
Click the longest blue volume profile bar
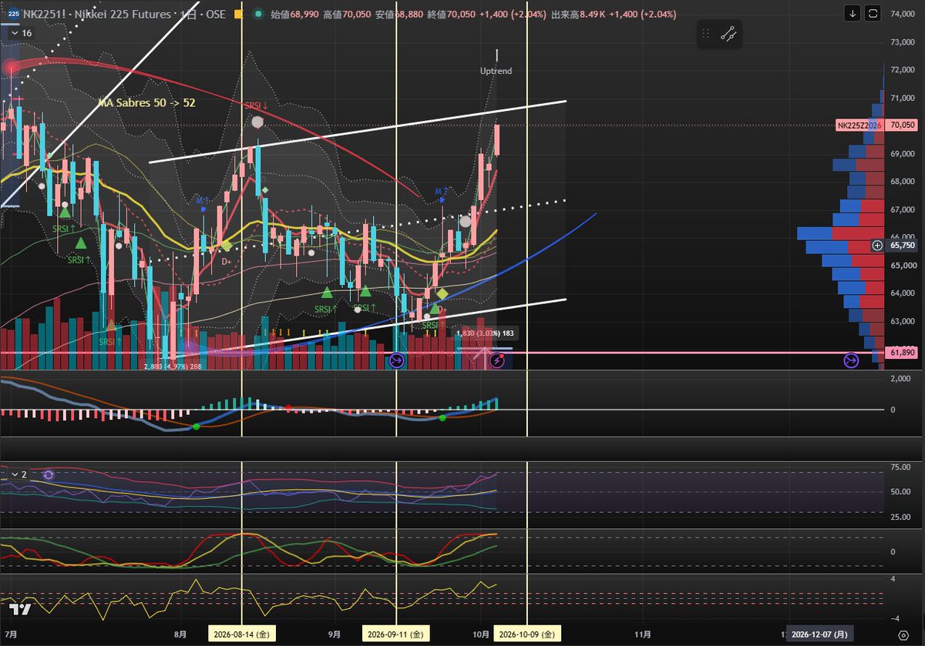tap(815, 233)
